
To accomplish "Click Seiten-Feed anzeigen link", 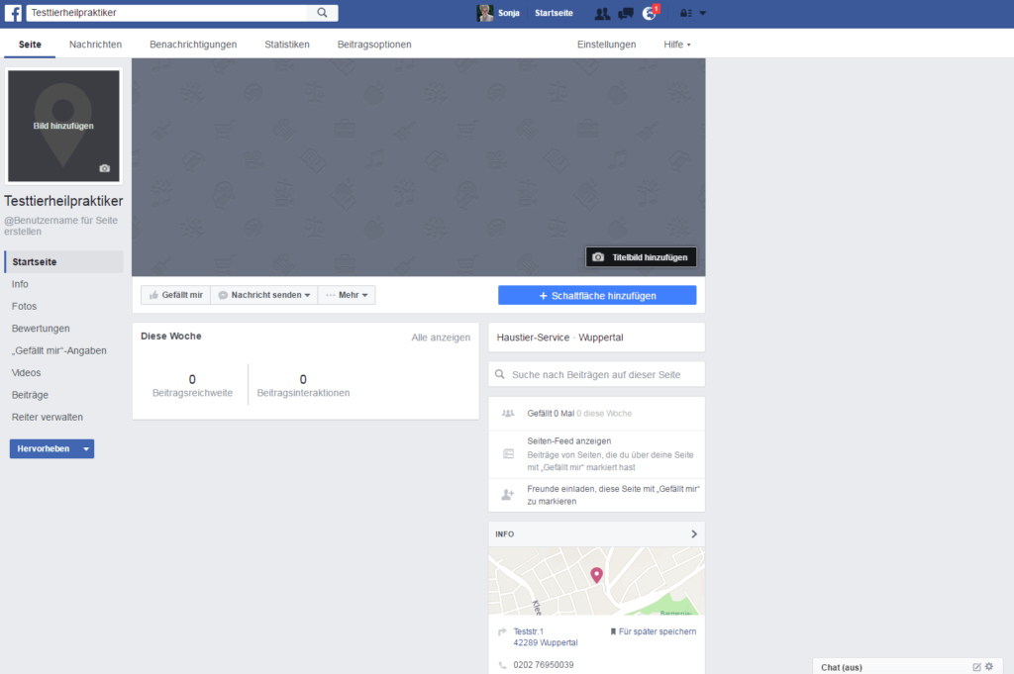I will tap(569, 440).
